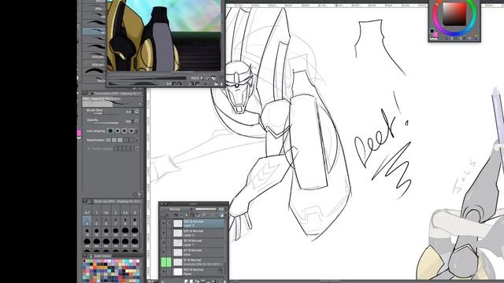Viewport: 504px width, 283px height.
Task: Click new vector layer icon
Action: coord(191,281)
